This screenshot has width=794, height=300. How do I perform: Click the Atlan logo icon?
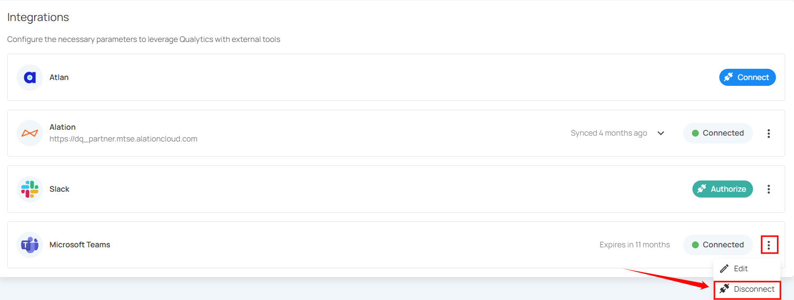point(30,78)
